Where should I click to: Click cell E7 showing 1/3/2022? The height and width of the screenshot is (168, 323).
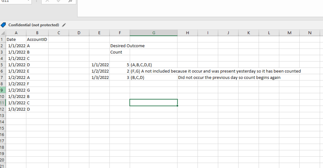(99, 77)
